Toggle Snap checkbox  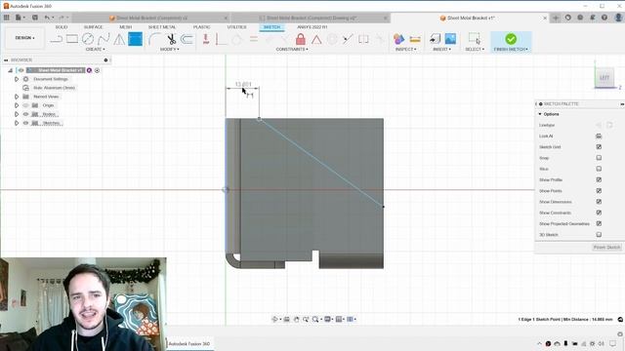[x=599, y=158]
